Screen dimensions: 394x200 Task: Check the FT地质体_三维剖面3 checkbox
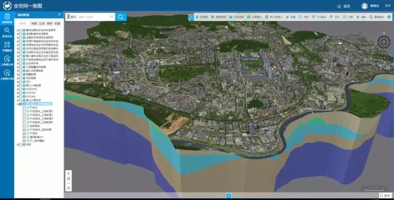coord(24,119)
